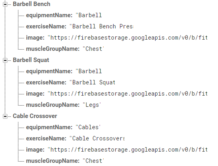Click equipmentName key under Barbell Bench

pyautogui.click(x=49, y=15)
